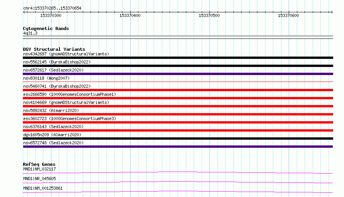Click the magenta line under MND1|NM_001253861
This screenshot has height=197, width=344.
point(178,192)
